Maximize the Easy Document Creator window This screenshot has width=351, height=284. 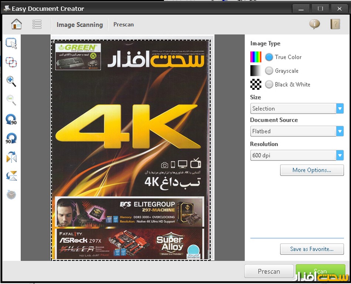[320, 9]
